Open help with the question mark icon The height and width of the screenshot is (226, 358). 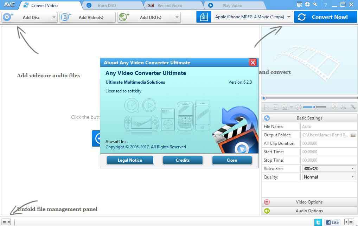click(x=326, y=5)
